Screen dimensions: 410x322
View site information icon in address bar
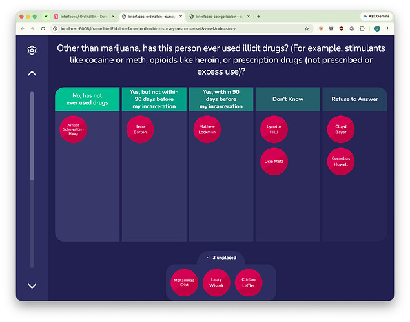[55, 29]
